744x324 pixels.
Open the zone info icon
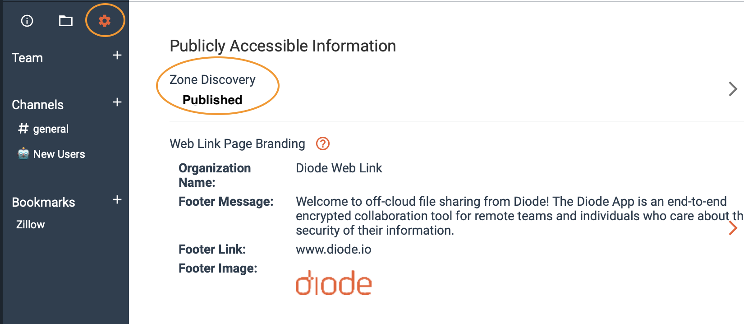pyautogui.click(x=27, y=21)
